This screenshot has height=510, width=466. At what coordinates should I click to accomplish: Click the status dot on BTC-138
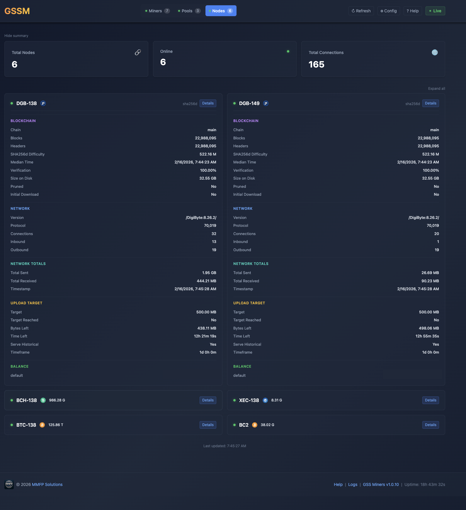tap(12, 425)
